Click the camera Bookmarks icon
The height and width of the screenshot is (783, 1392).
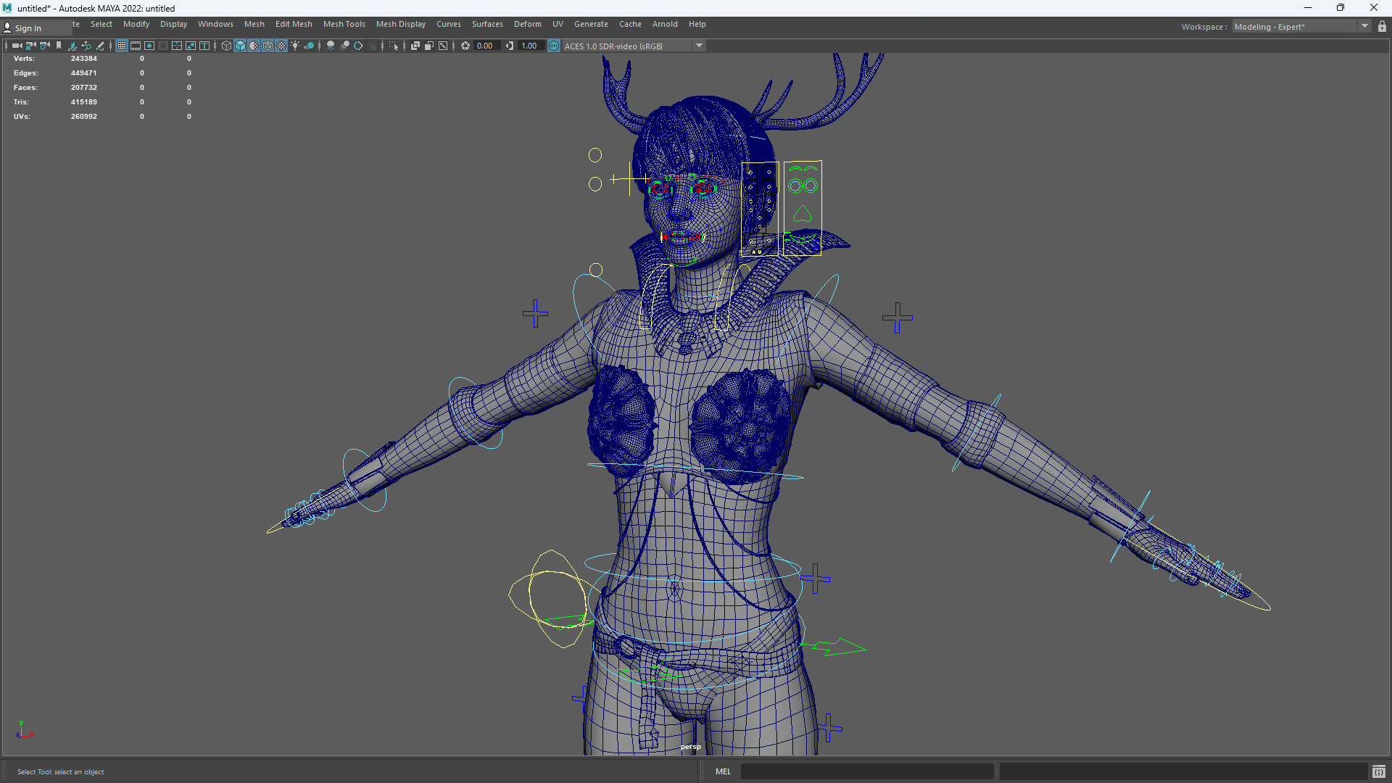pos(59,46)
